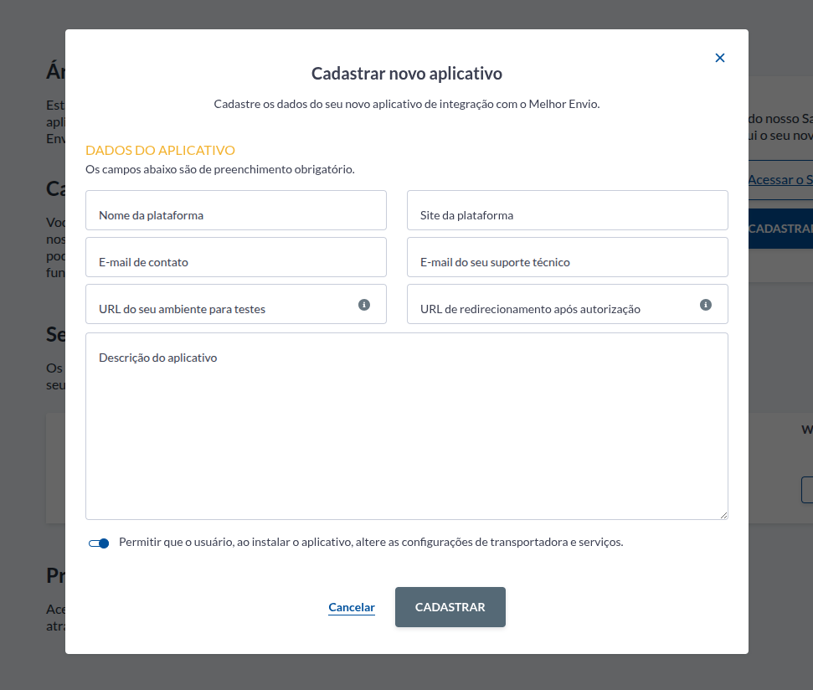
Task: Click info icon beside URL de redirecionamento field
Action: (706, 305)
